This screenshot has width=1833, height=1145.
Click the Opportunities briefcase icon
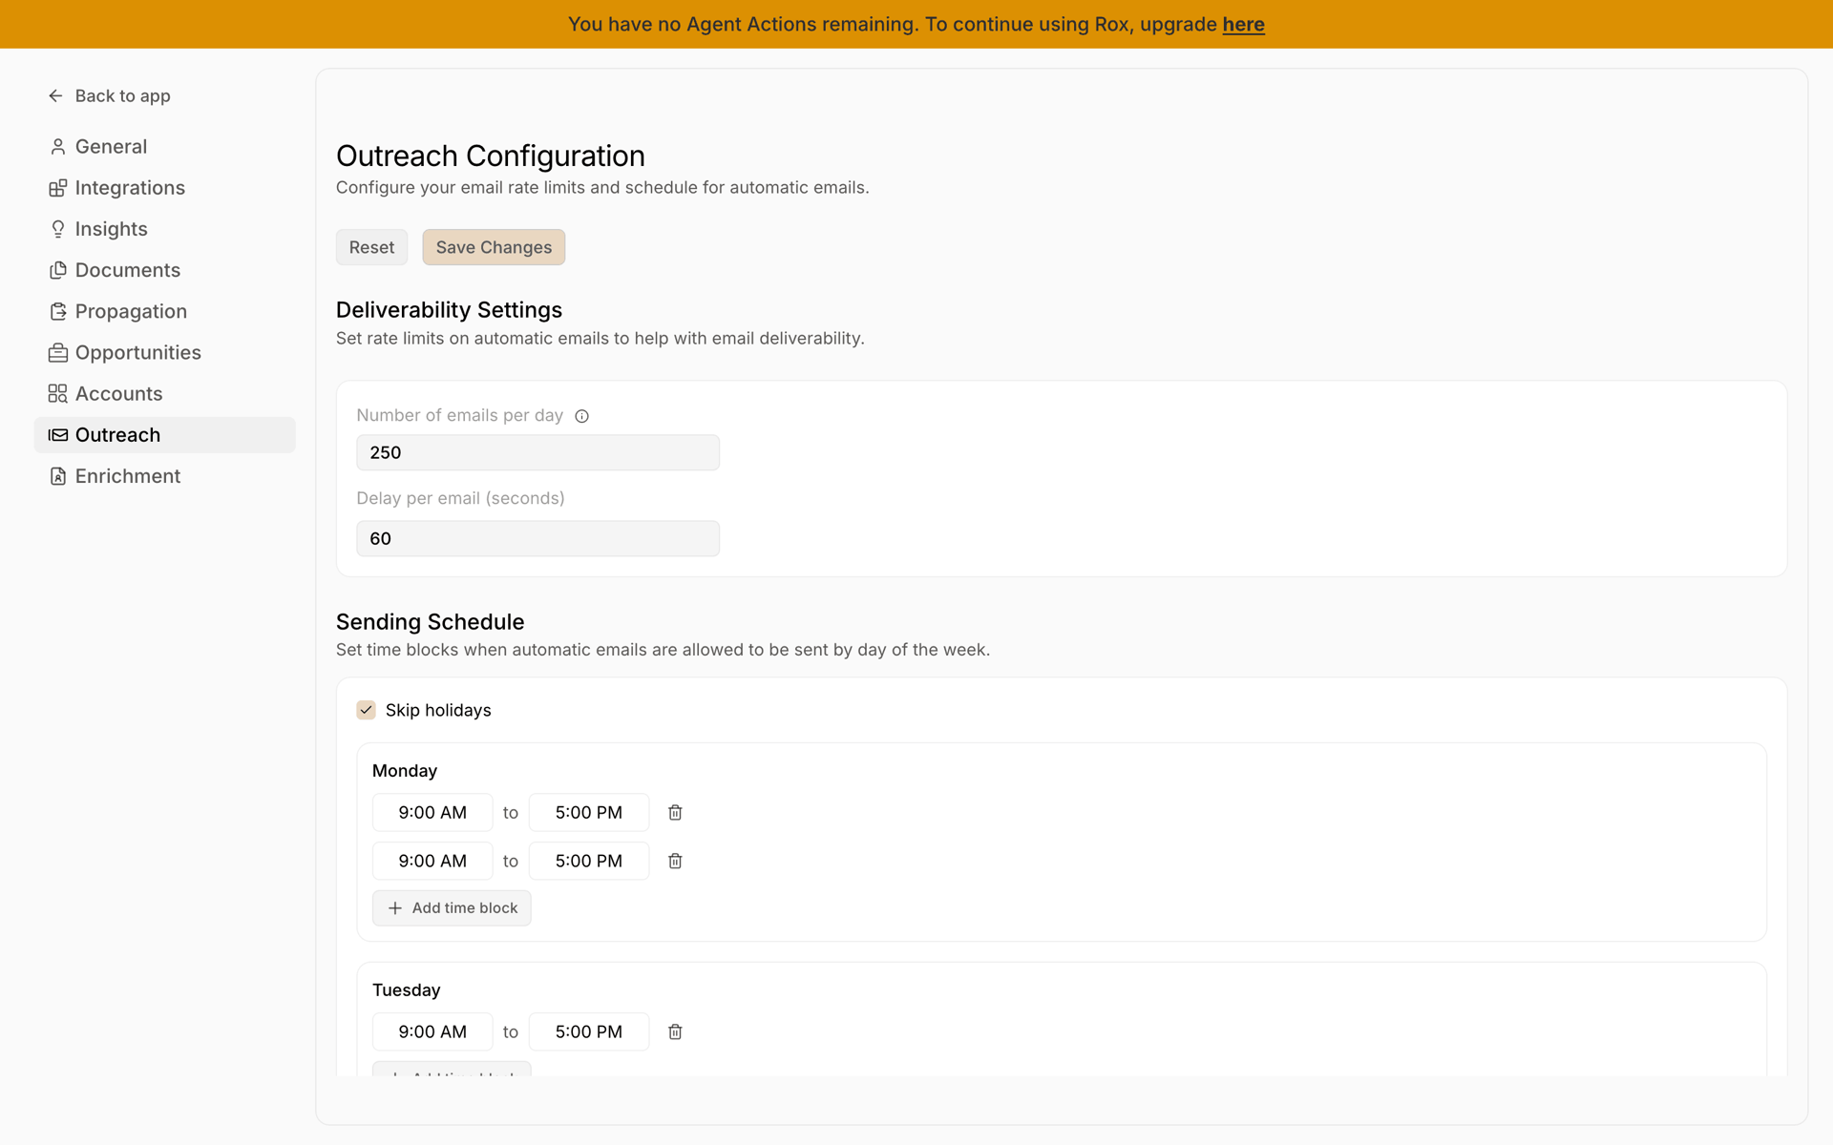[58, 352]
